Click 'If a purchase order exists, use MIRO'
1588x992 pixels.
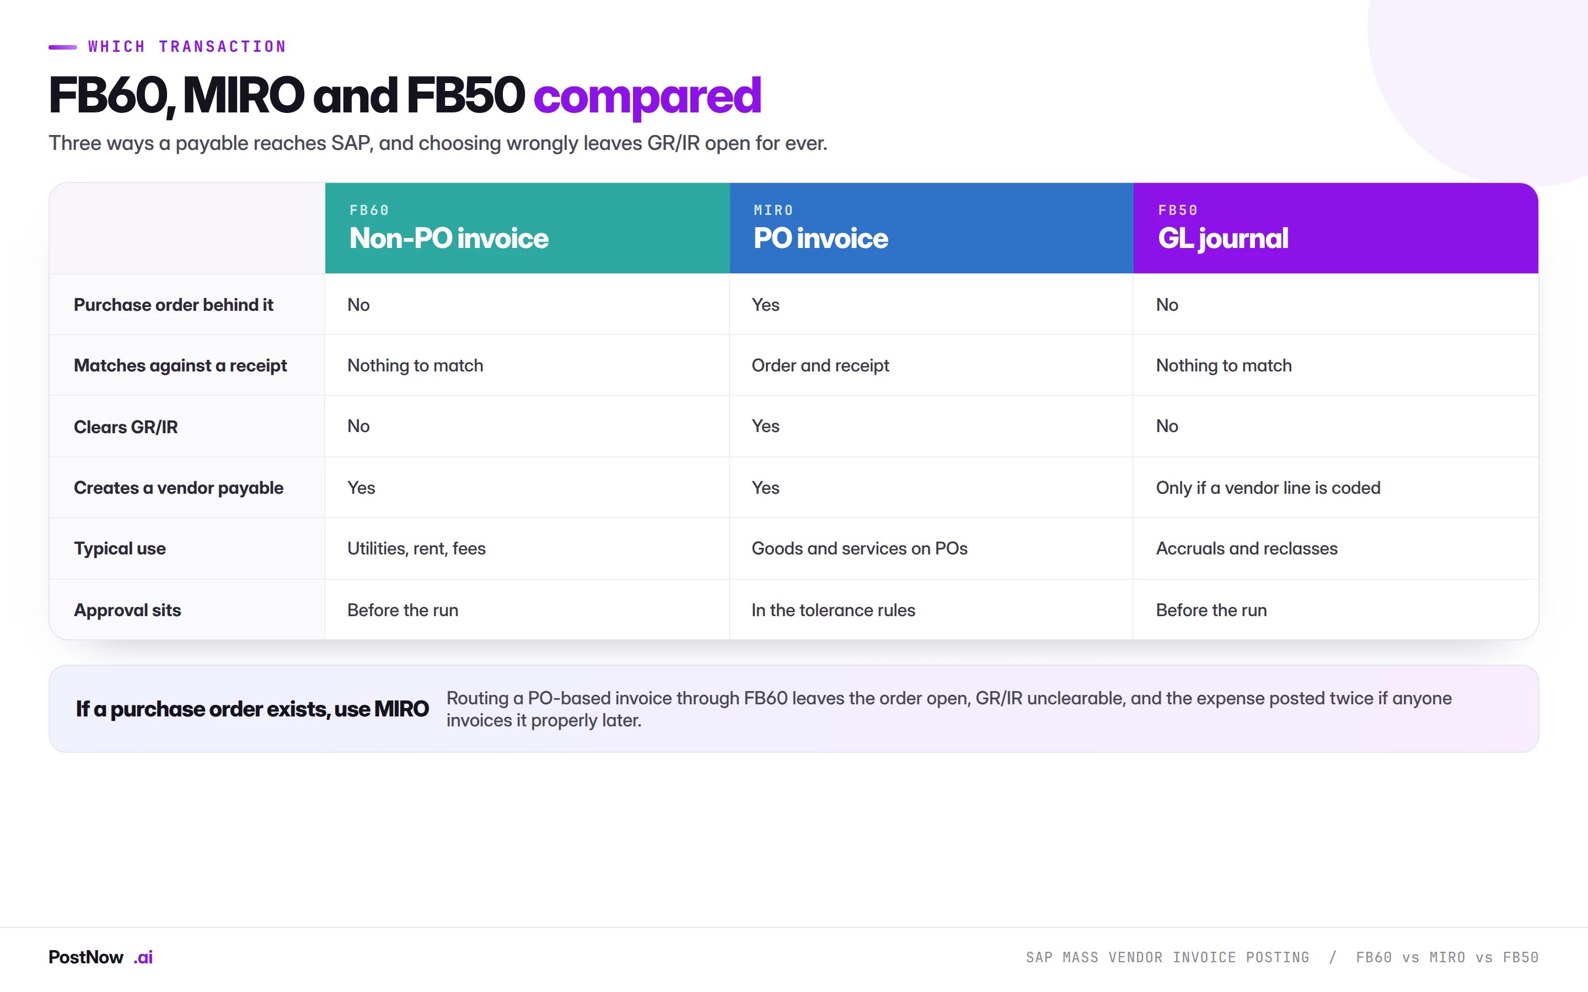[x=252, y=709]
